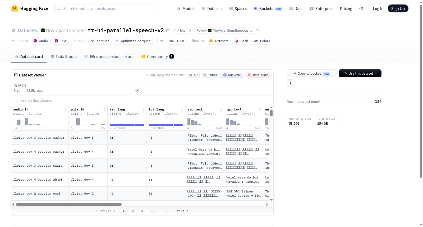Screen dimensions: 423x227
Task: Open the Text modality tag
Action: coord(61,41)
